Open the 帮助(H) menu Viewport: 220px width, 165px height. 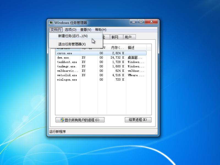100,29
